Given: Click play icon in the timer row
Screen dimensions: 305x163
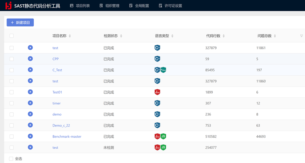Looking at the screenshot, I should pyautogui.click(x=30, y=103).
